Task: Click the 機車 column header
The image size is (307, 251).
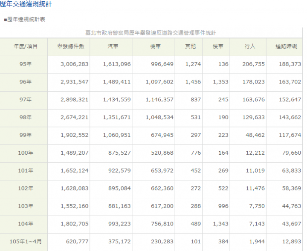Action: point(156,46)
